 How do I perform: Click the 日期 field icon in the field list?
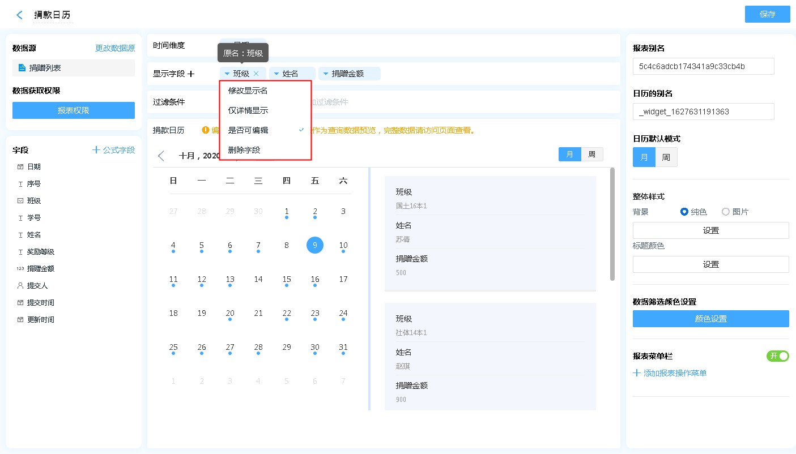click(x=20, y=167)
